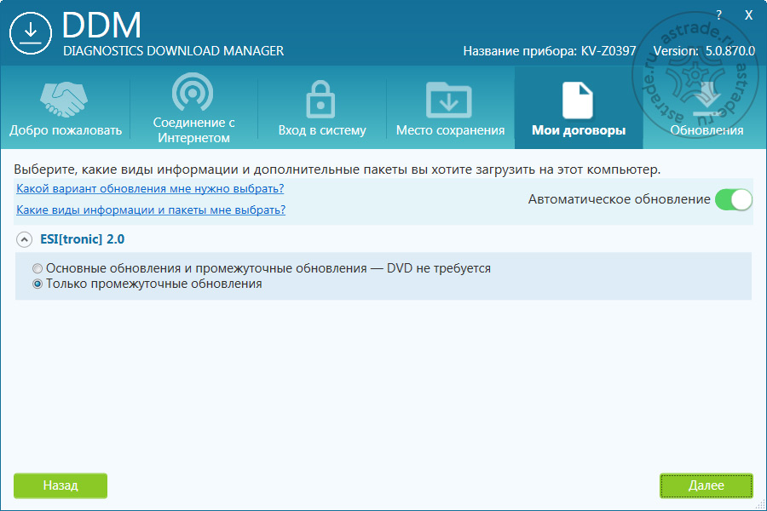Screen dimensions: 767x511
Task: Click the Далее button
Action: [706, 485]
